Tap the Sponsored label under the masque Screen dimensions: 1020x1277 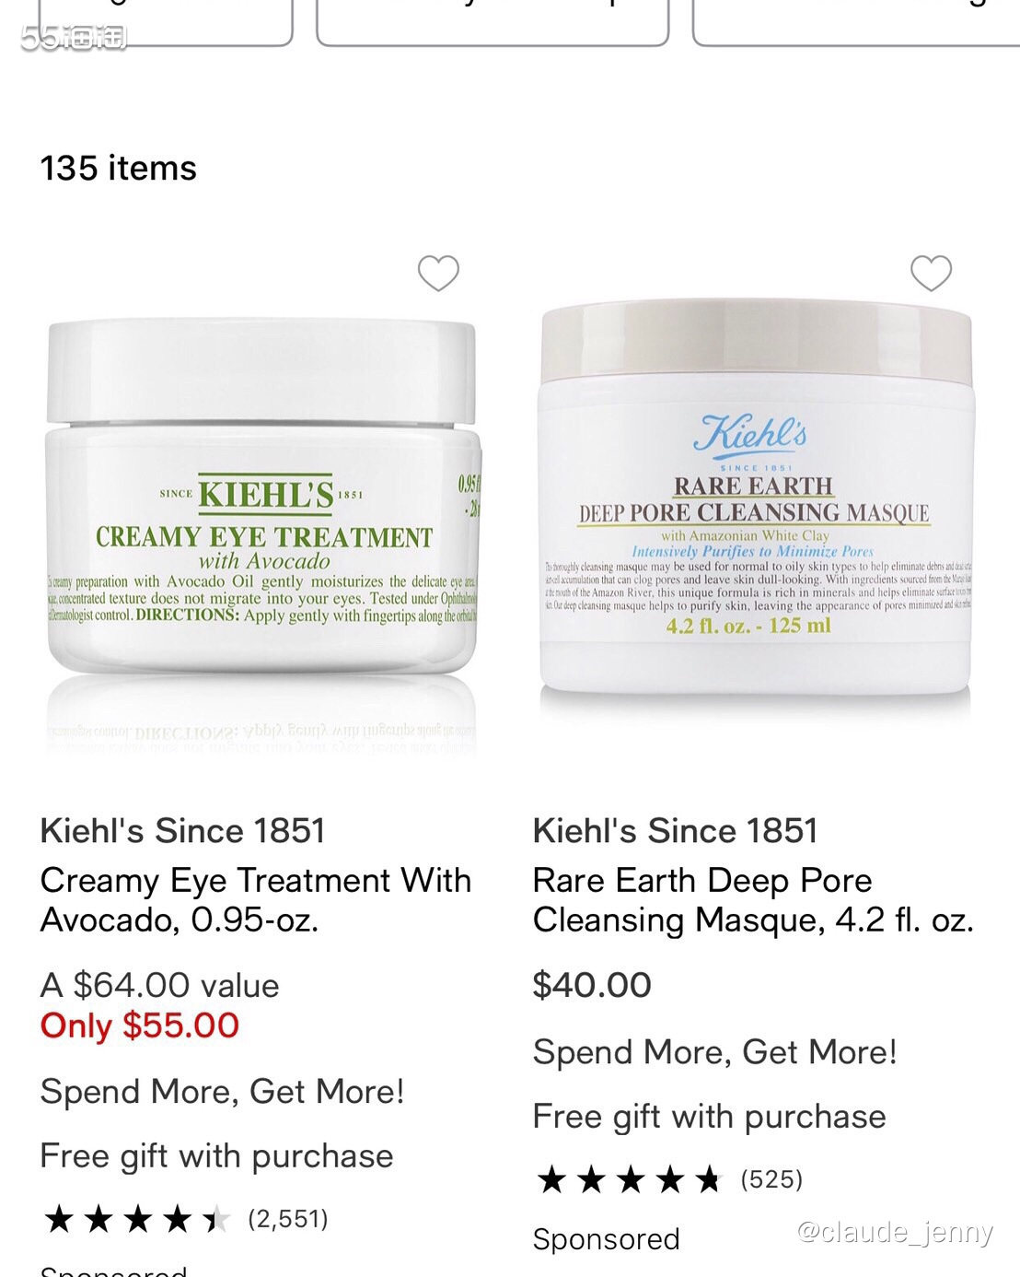(606, 1239)
